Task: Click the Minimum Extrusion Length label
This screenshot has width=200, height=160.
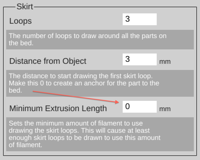Action: [x=58, y=108]
